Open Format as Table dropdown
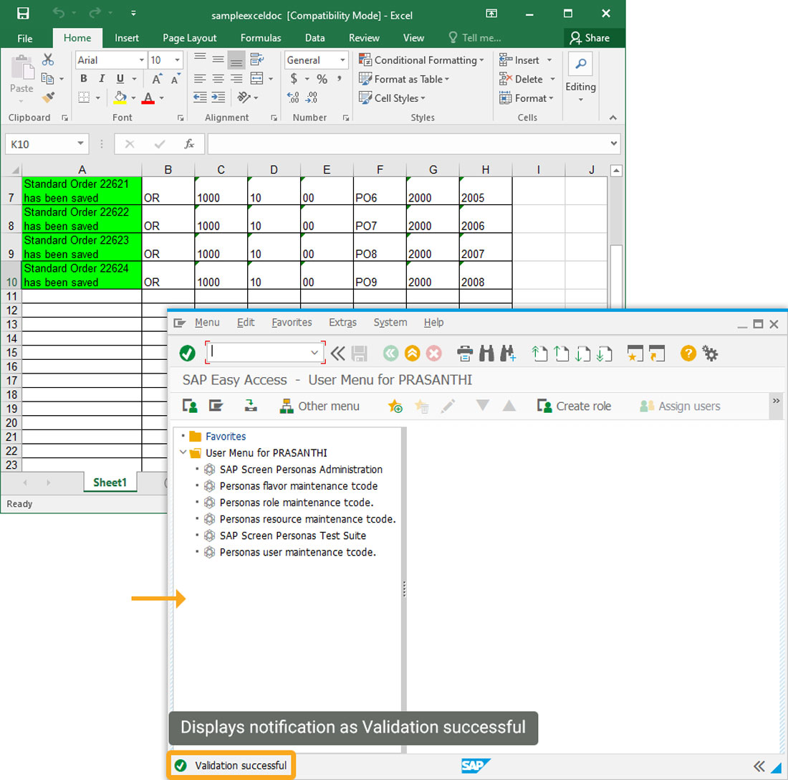The image size is (788, 780). 404,79
